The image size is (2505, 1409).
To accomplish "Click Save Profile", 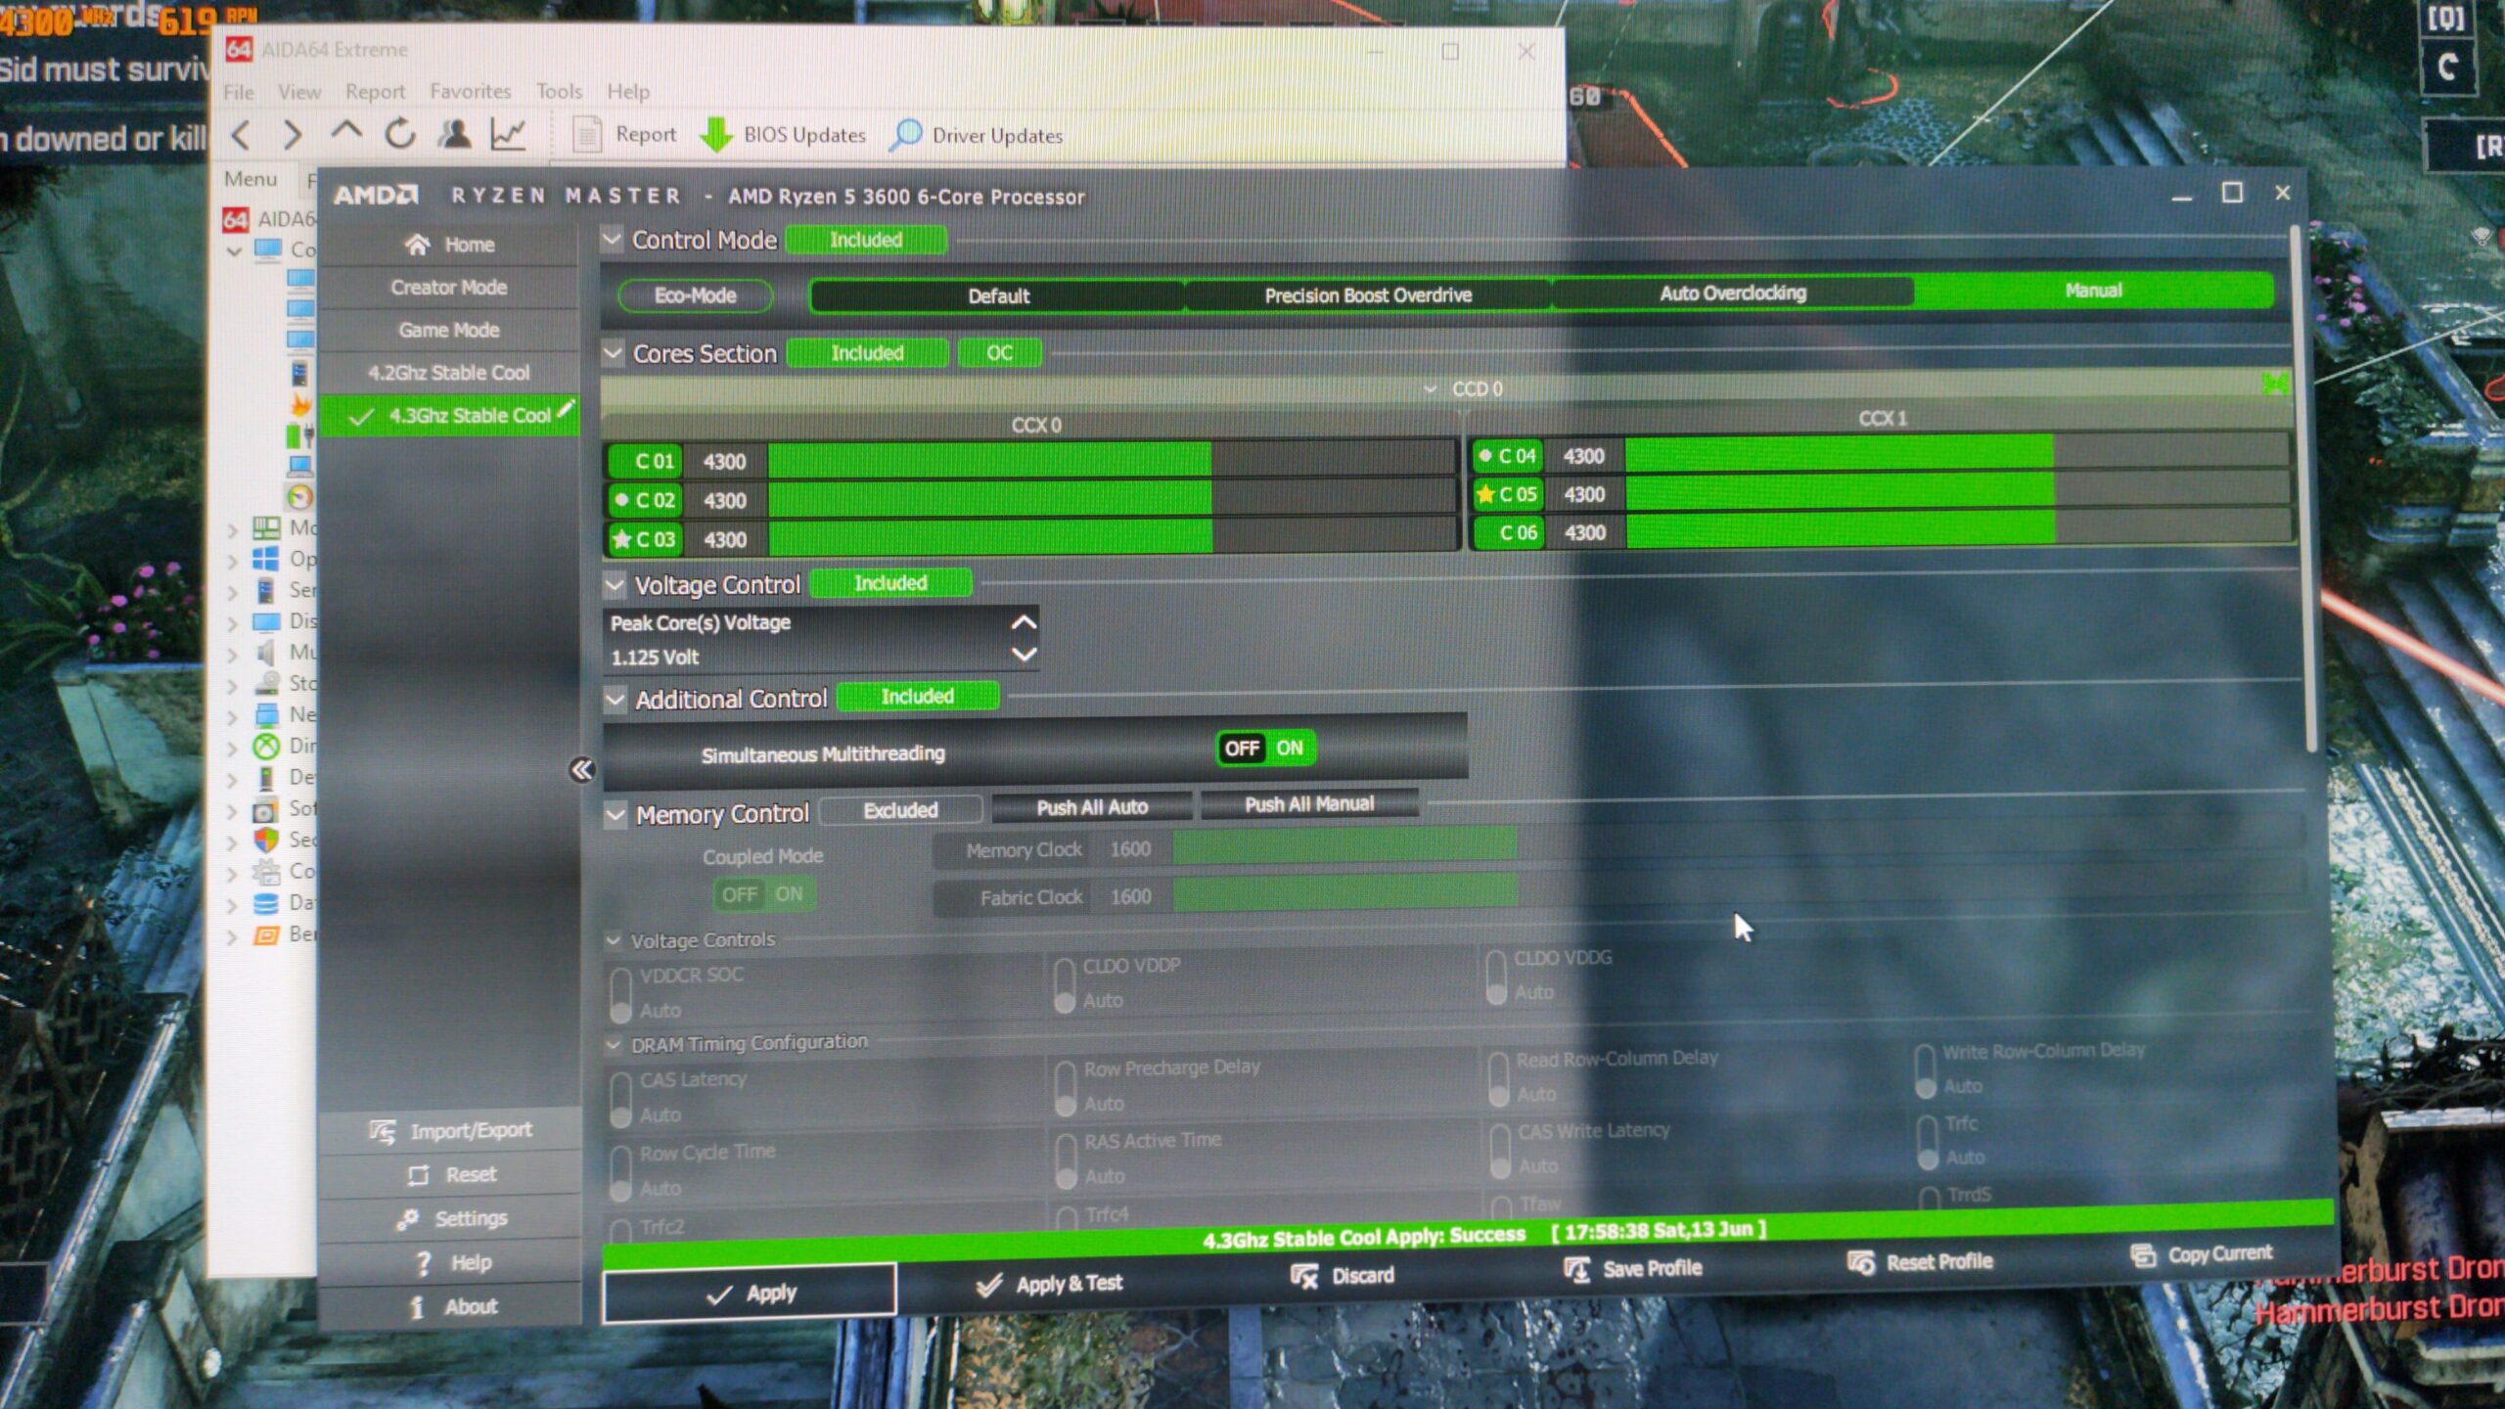I will [1633, 1269].
